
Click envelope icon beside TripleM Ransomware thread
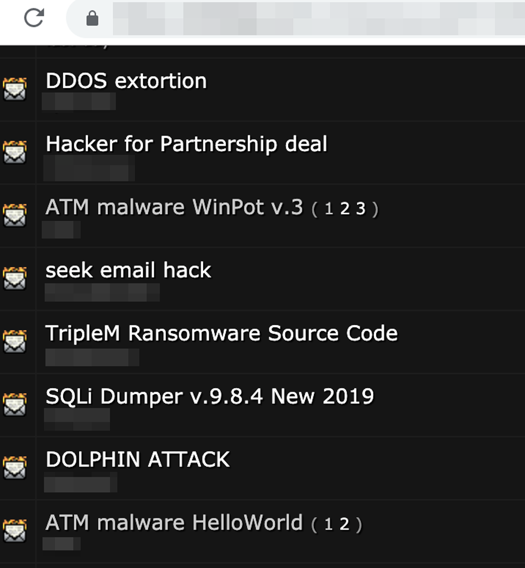[x=15, y=342]
